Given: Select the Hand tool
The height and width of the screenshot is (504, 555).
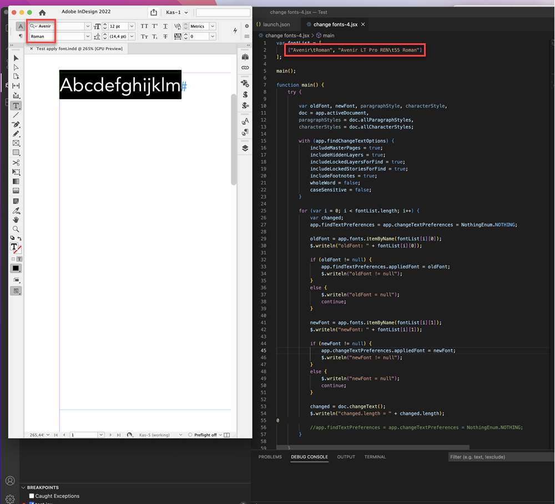Looking at the screenshot, I should (x=16, y=220).
